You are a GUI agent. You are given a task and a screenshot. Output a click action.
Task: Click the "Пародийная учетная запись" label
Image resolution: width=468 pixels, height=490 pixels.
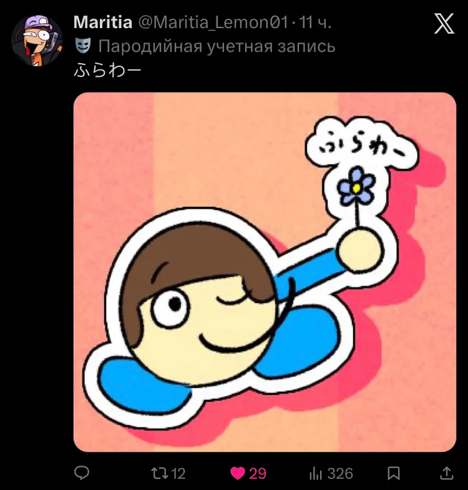[x=217, y=46]
